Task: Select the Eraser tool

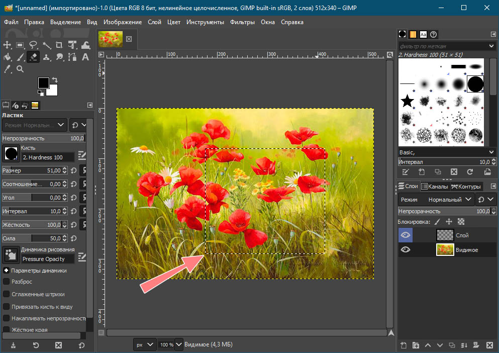Action: [x=33, y=57]
